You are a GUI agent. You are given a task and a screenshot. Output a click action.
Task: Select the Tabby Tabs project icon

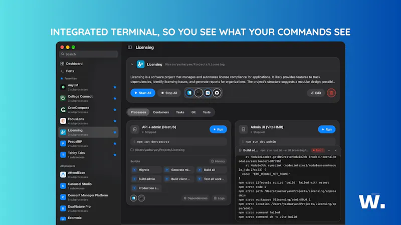pos(63,154)
